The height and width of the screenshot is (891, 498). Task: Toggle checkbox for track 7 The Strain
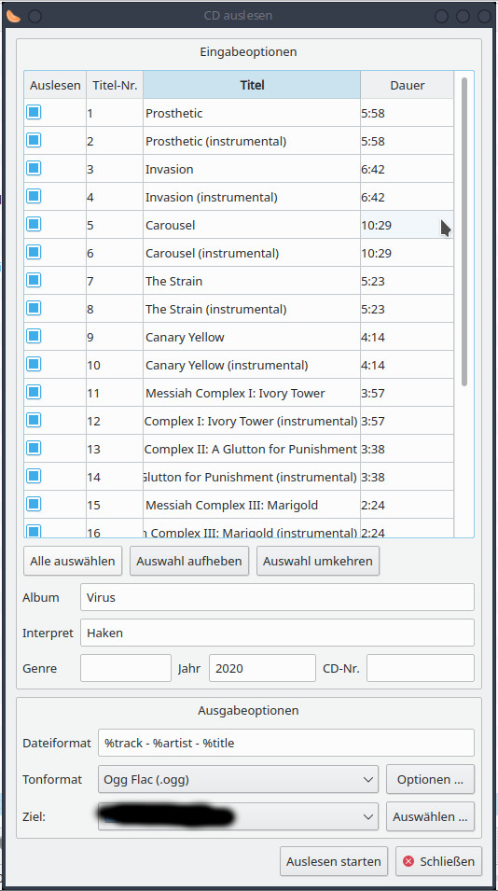[x=34, y=280]
